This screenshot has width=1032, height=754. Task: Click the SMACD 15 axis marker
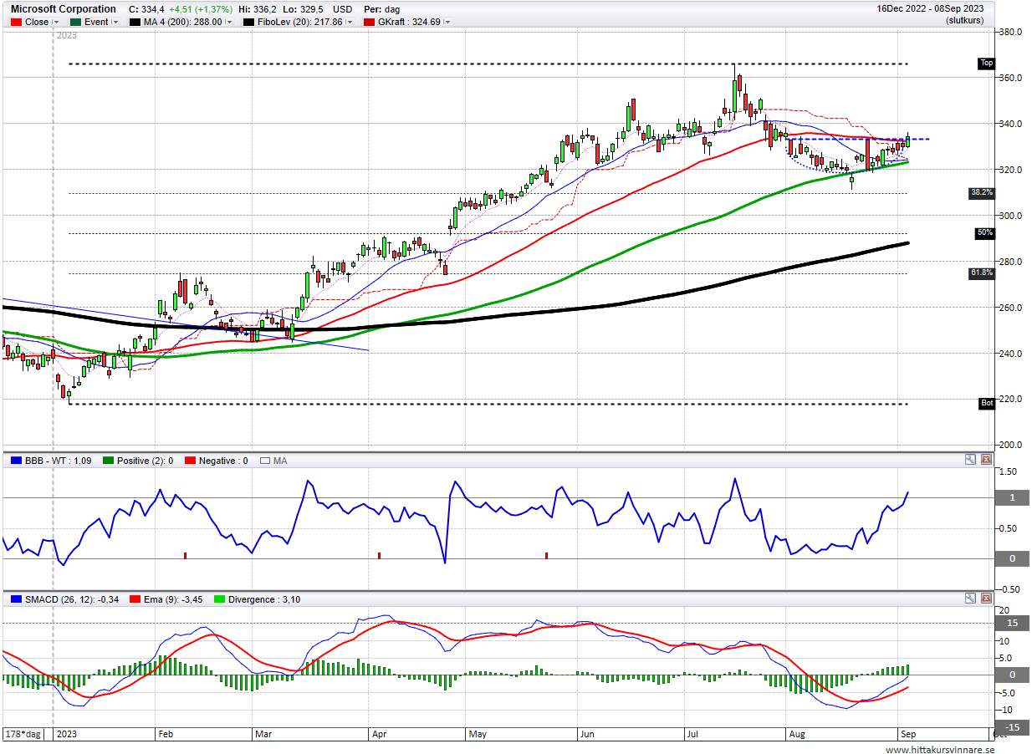pyautogui.click(x=1012, y=624)
